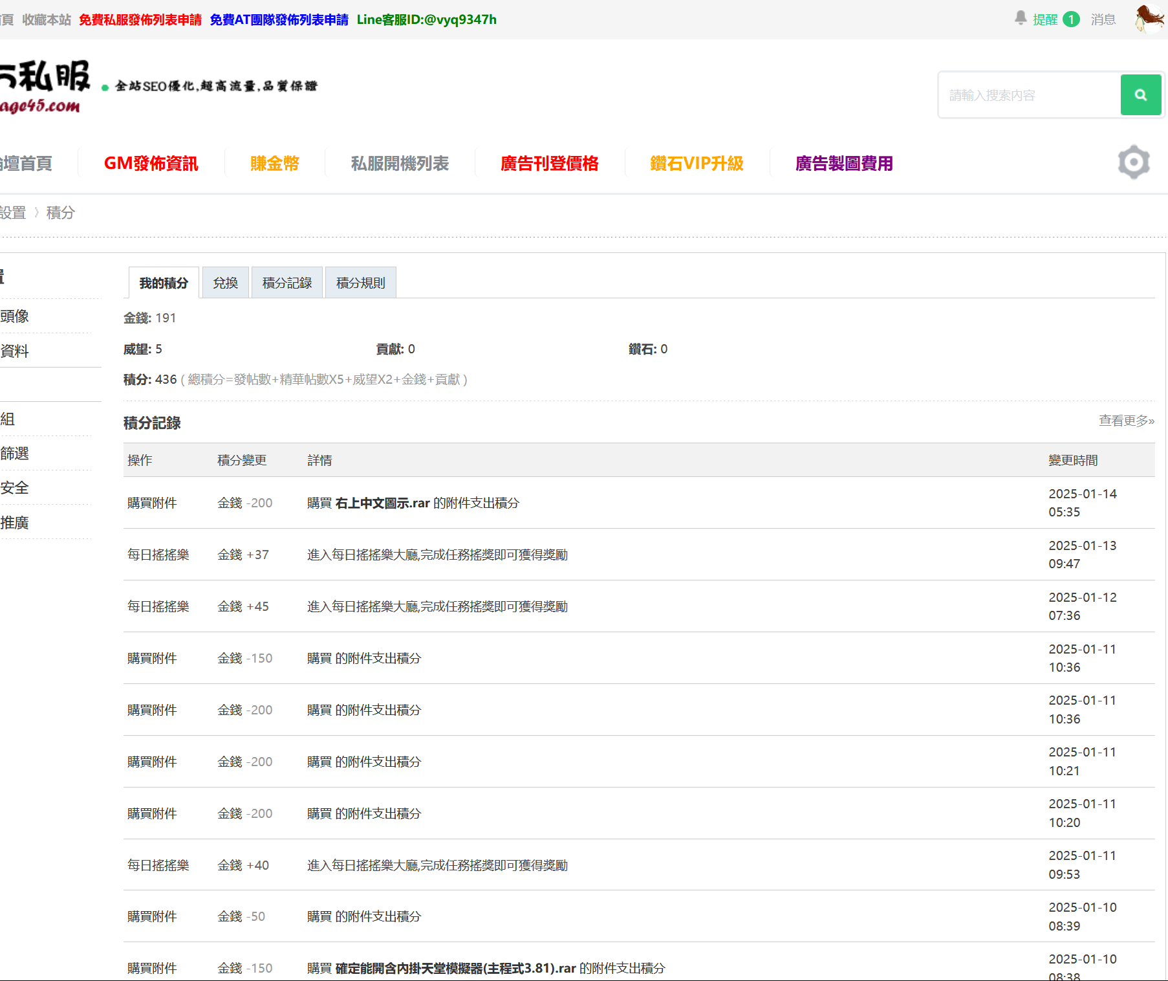This screenshot has width=1168, height=981.
Task: Click the 金錢 -50 cell
Action: tap(241, 916)
